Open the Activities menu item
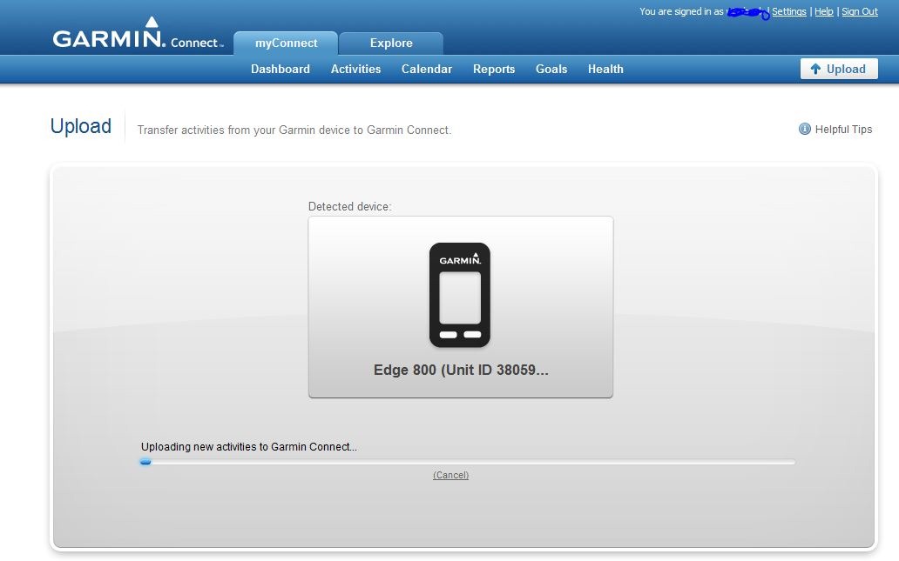899x561 pixels. click(355, 69)
